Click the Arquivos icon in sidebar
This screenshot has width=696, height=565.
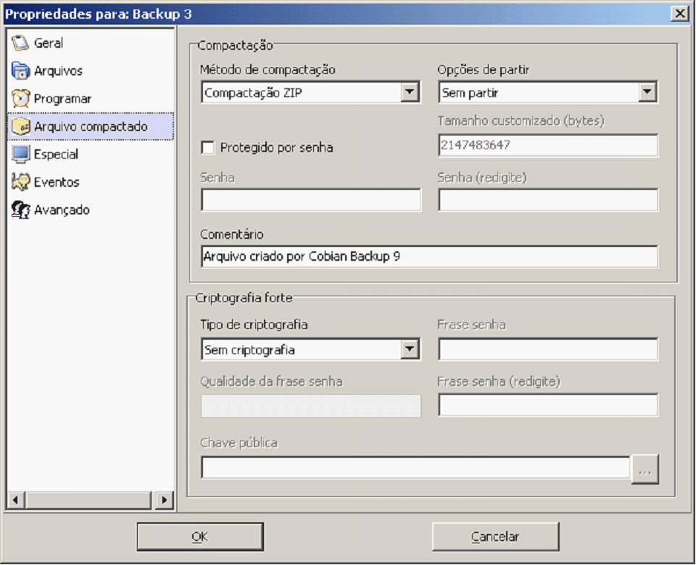[x=20, y=71]
